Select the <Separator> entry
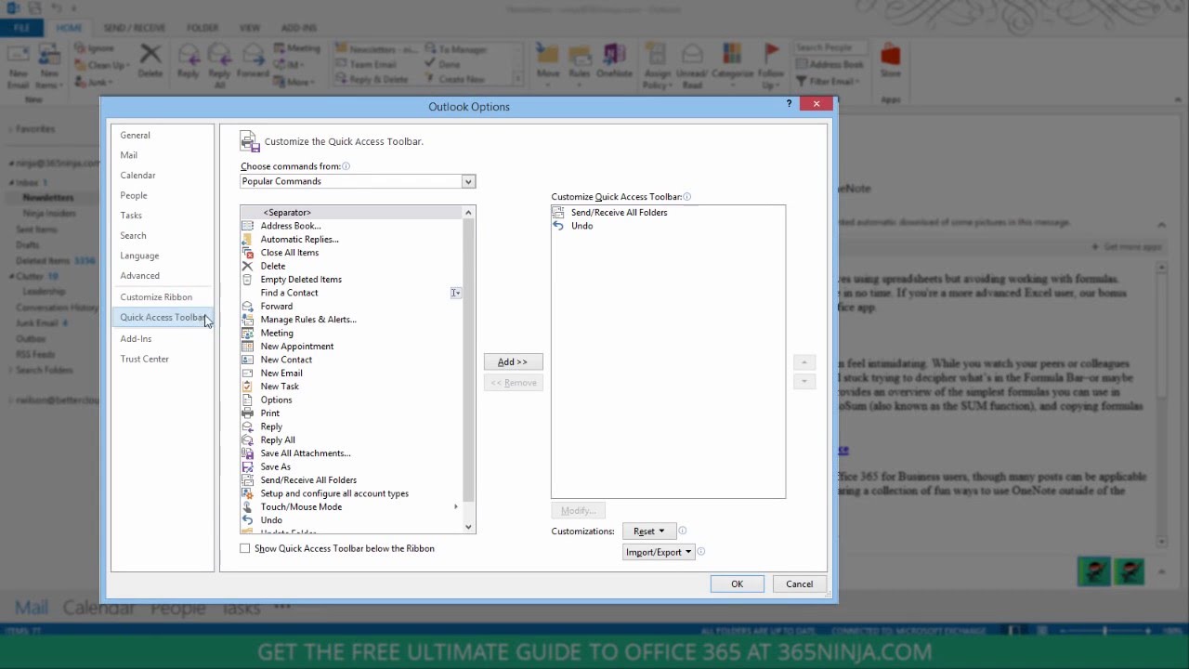Image resolution: width=1189 pixels, height=669 pixels. (x=351, y=213)
